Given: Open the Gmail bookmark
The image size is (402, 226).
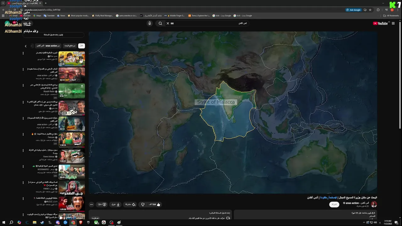Looking at the screenshot, I should [x=13, y=15].
